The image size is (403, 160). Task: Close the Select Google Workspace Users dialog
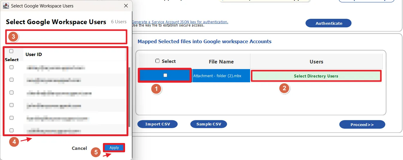pos(126,6)
